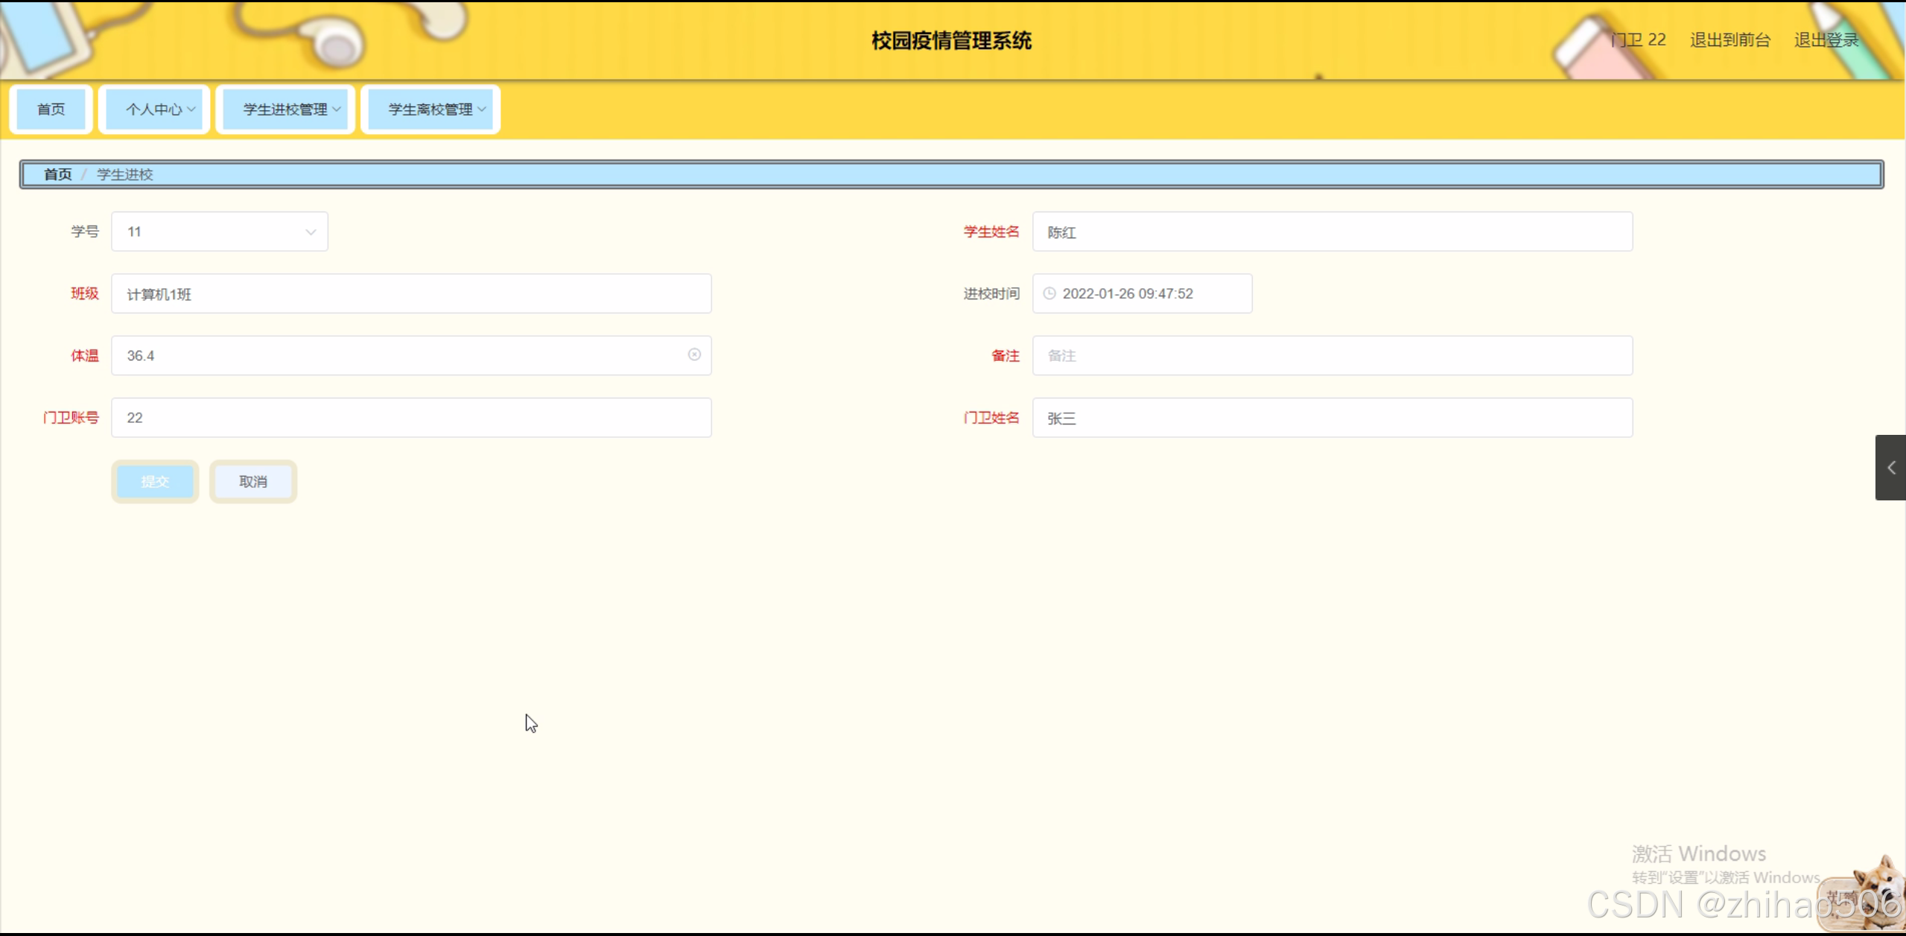Expand the right-side collapsed panel arrow
This screenshot has height=936, width=1906.
click(1890, 468)
